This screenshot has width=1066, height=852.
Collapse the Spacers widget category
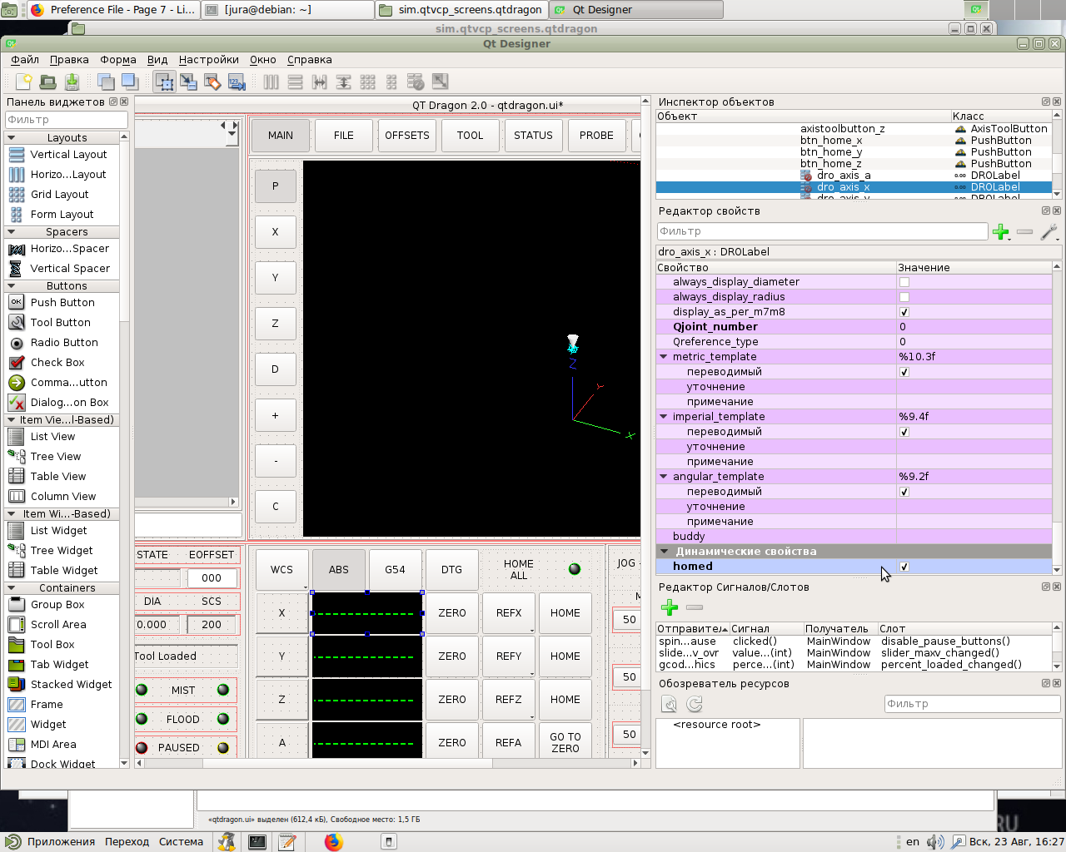pos(12,232)
